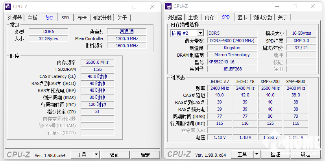Viewport: 325px width, 161px height.
Task: Open 关于 tab in right CPU-Z window
Action: point(283,18)
